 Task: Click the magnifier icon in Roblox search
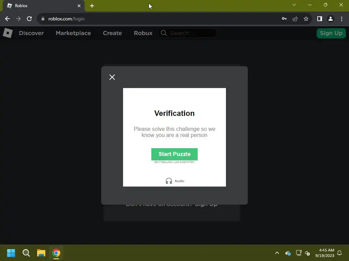pos(164,33)
